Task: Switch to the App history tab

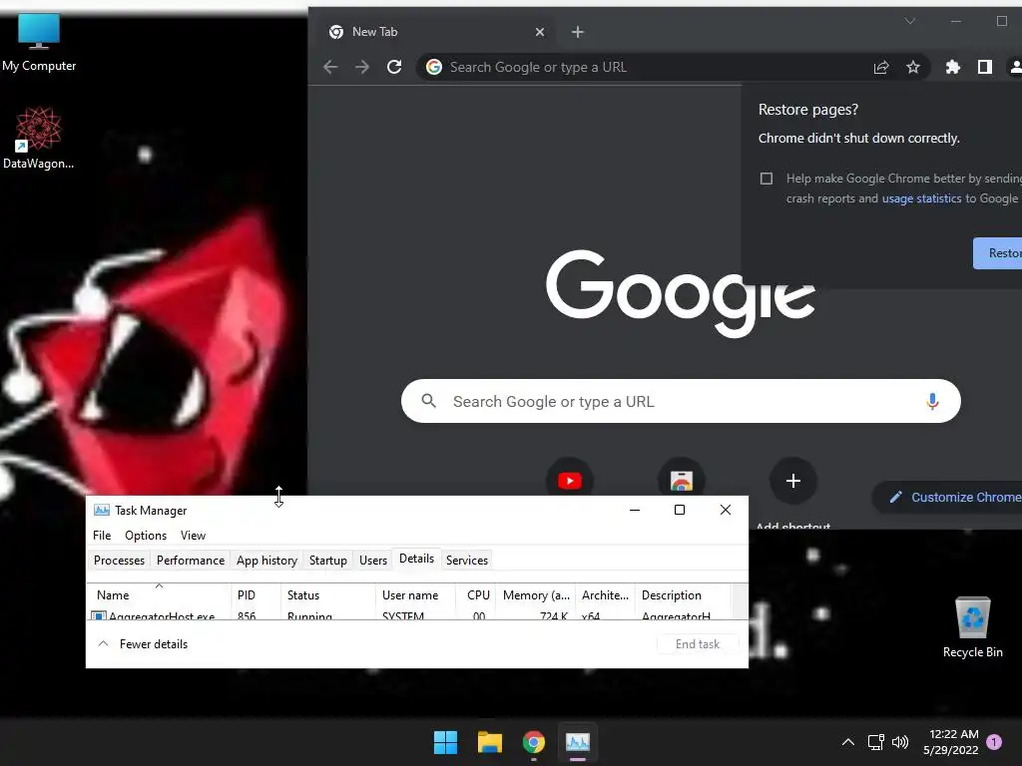Action: tap(266, 561)
